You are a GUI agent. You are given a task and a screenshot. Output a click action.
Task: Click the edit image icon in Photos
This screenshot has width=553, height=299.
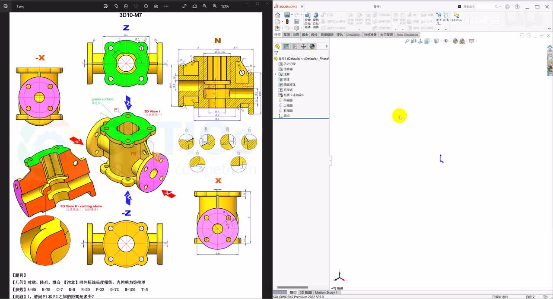click(x=106, y=6)
